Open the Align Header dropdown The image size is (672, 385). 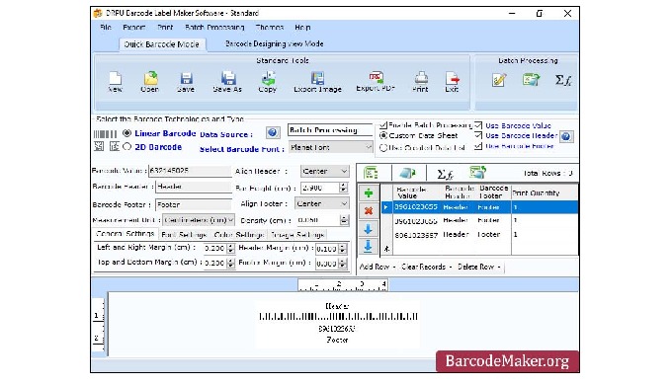pos(324,171)
